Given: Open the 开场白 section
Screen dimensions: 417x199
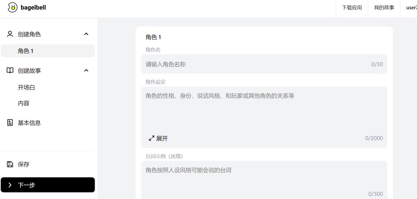Looking at the screenshot, I should click(26, 87).
